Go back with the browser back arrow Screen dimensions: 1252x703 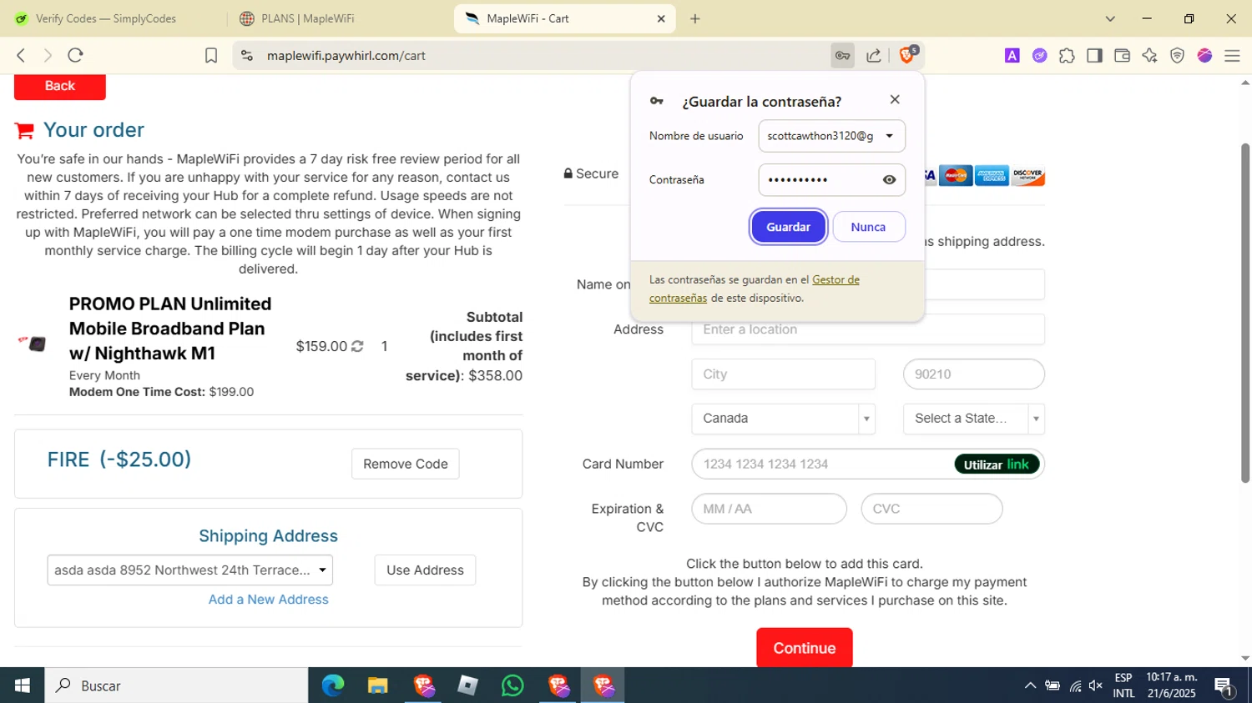tap(21, 55)
